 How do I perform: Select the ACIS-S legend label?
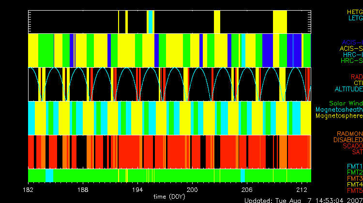351,48
